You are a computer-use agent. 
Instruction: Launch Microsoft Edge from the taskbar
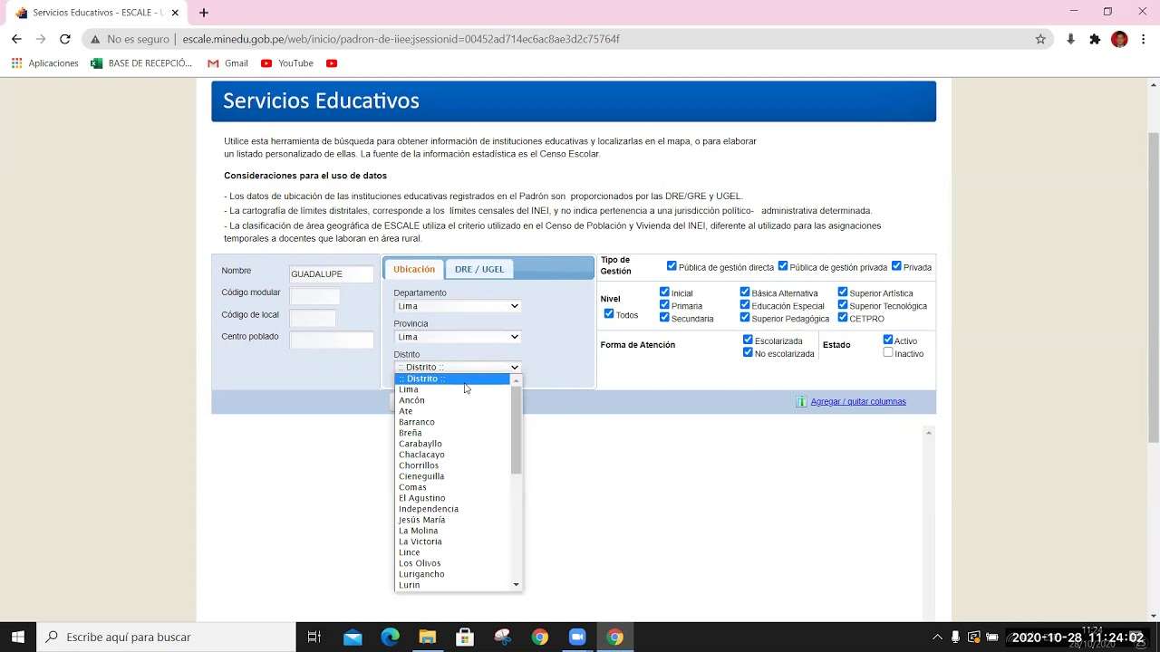coord(390,637)
